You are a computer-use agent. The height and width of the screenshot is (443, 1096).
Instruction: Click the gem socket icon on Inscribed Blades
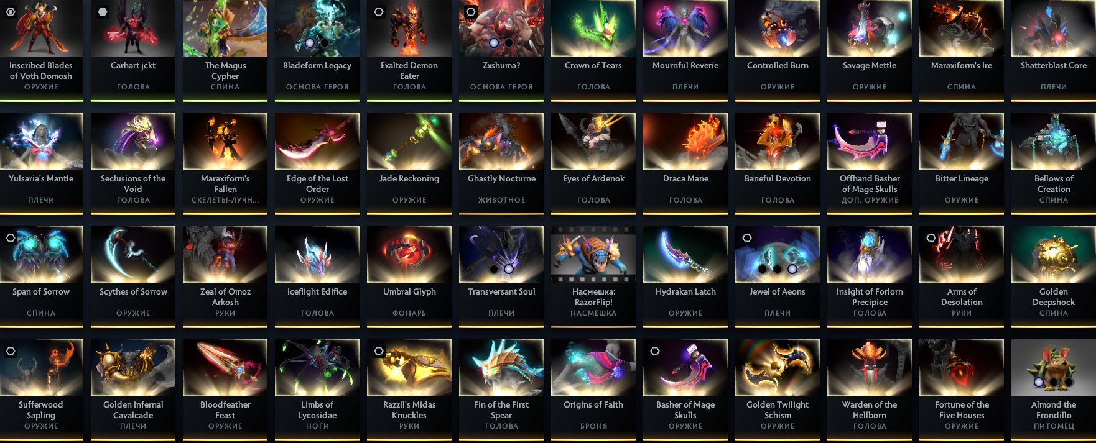(11, 12)
